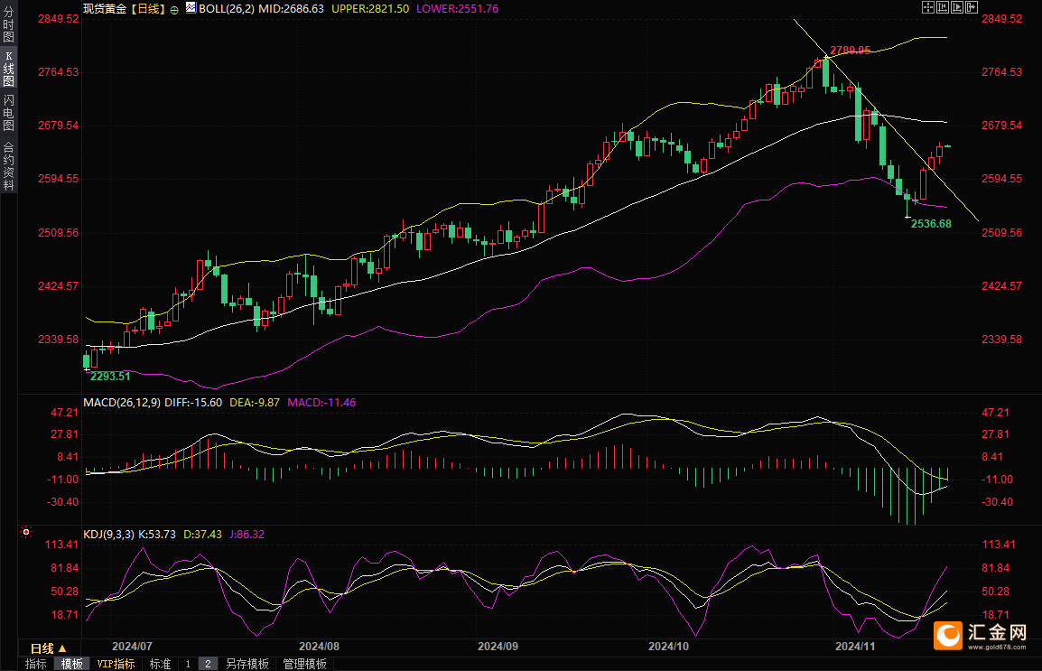Image resolution: width=1042 pixels, height=671 pixels.
Task: Click 另存模板 to save the template
Action: (247, 664)
